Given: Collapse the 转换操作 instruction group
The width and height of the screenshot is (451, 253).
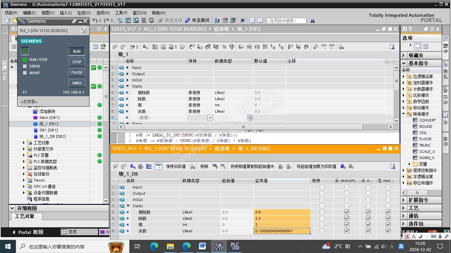Looking at the screenshot, I should tap(403, 114).
